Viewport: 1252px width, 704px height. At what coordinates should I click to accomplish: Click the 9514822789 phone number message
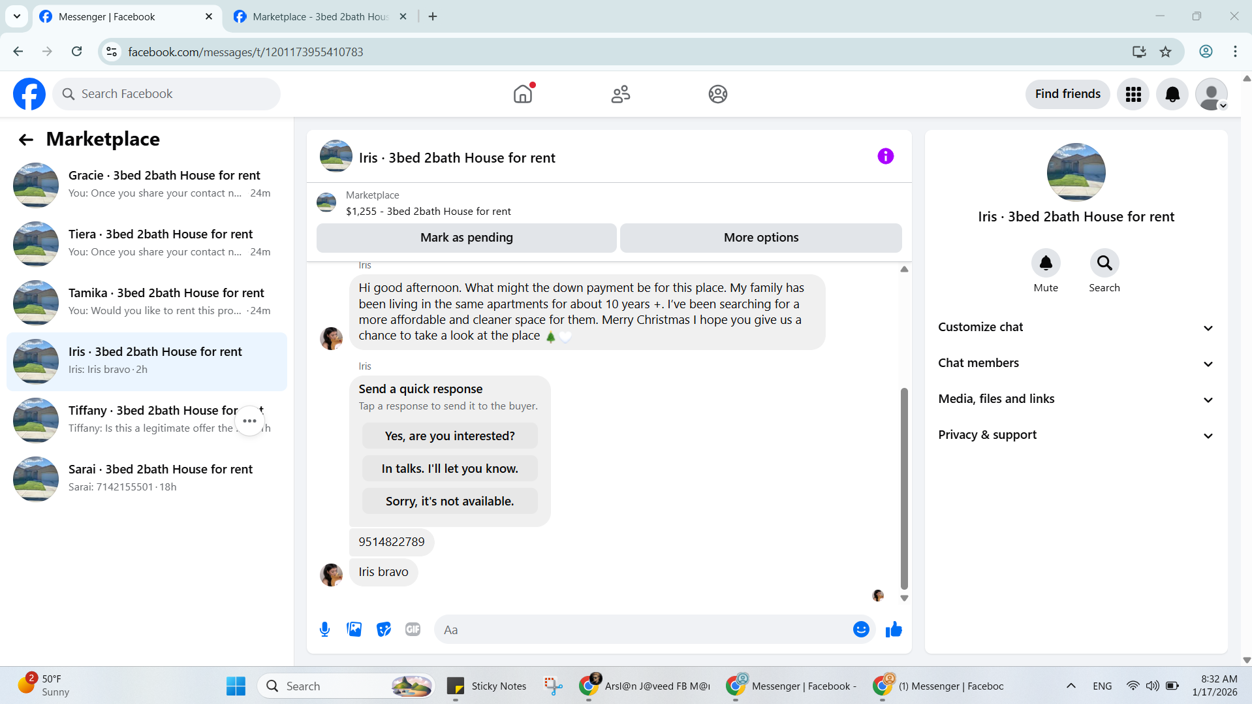(x=391, y=541)
